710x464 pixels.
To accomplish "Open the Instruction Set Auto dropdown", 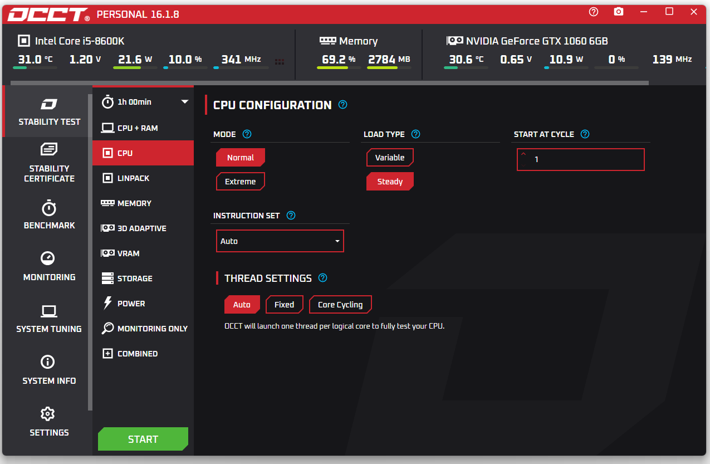I will 280,241.
